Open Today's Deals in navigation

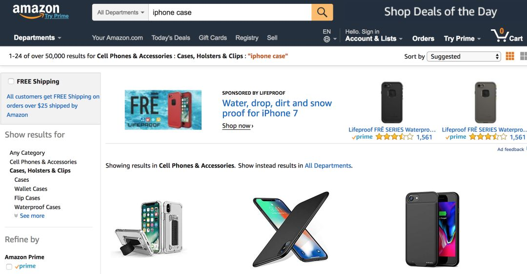pos(171,38)
